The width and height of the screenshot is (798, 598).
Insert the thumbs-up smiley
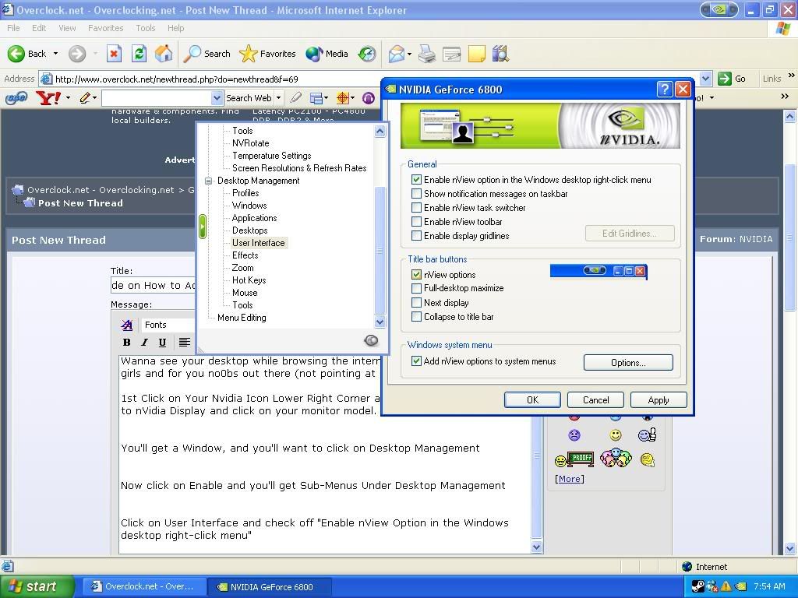pos(647,434)
